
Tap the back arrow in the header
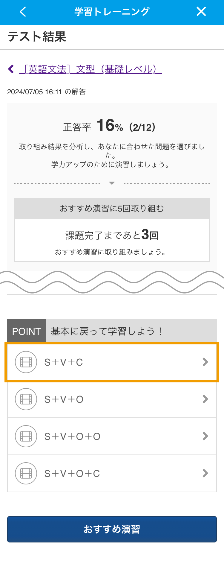click(23, 12)
